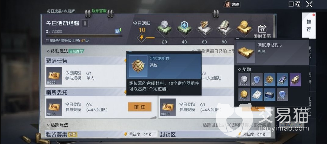Show info for 今日活动经验
Image resolution: width=327 pixels, height=144 pixels.
85,23
